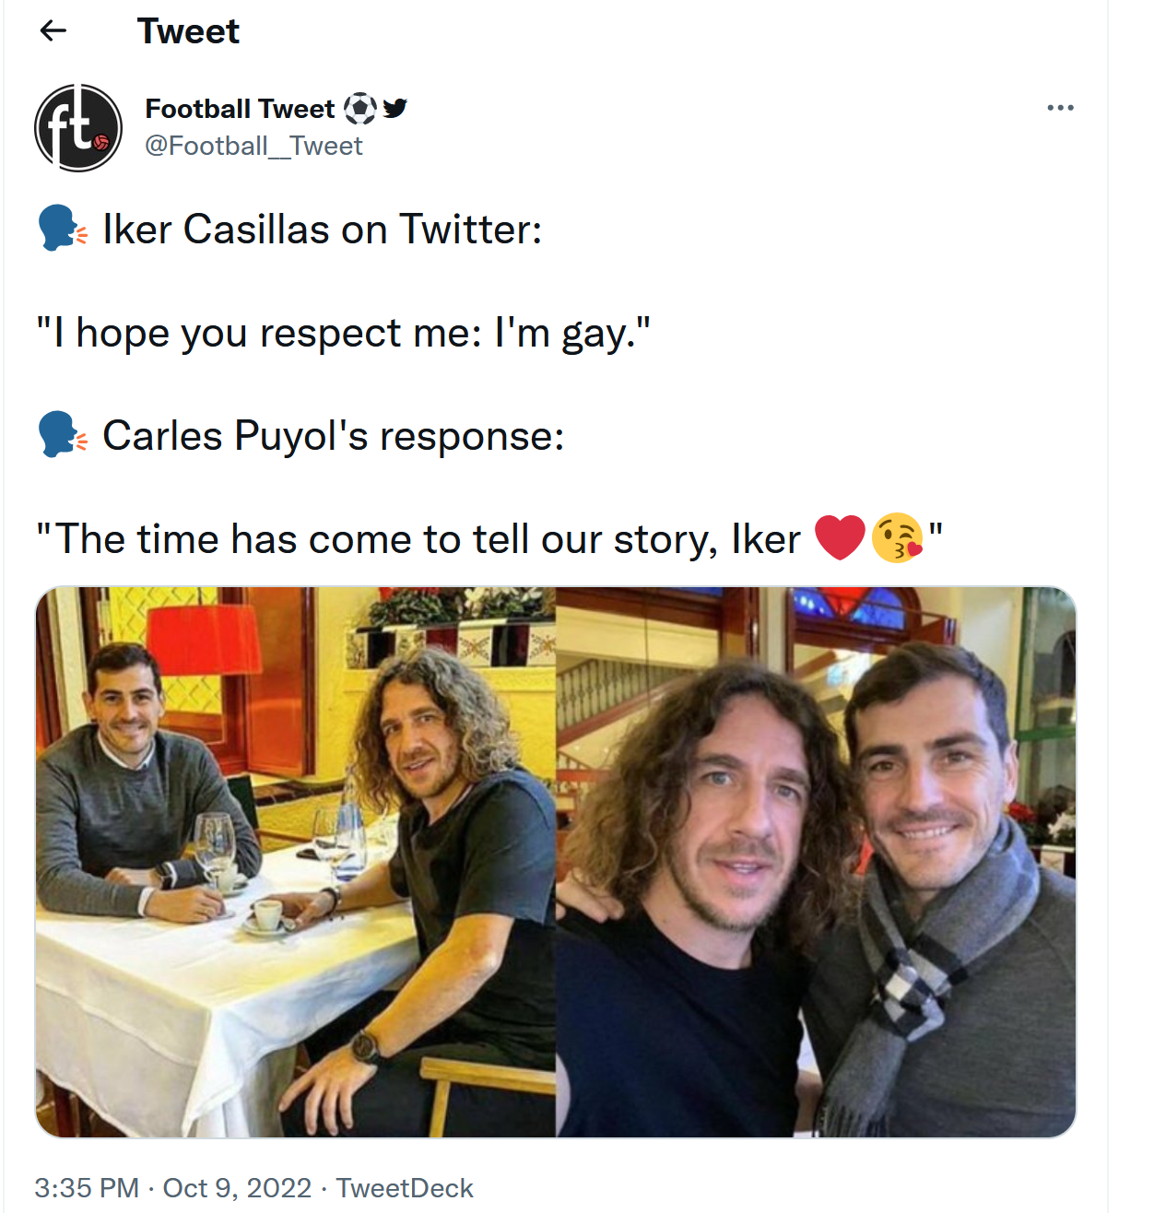The height and width of the screenshot is (1213, 1154).
Task: Open the @Football__Tweet handle link
Action: point(253,146)
